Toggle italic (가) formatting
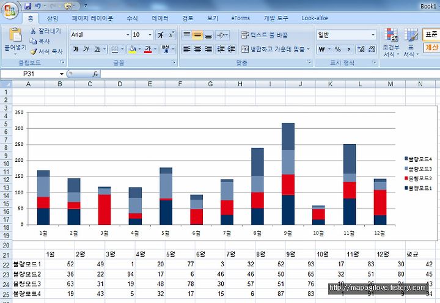Image resolution: width=440 pixels, height=303 pixels. pyautogui.click(x=86, y=49)
